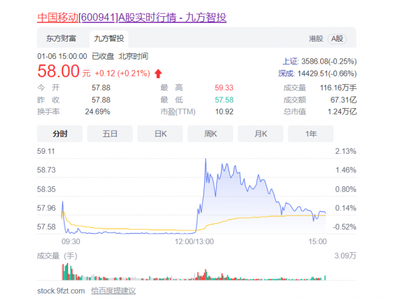Click the 2.13% percent axis label
The height and width of the screenshot is (299, 404).
click(346, 151)
